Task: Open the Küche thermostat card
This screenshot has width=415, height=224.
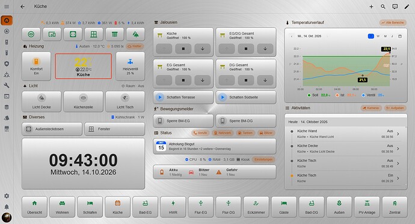Action: click(84, 66)
